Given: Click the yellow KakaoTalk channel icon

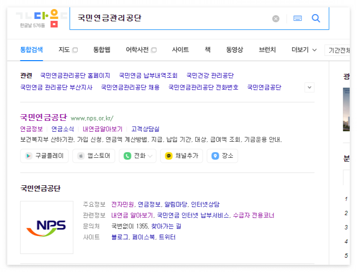Looking at the screenshot, I should tap(169, 156).
